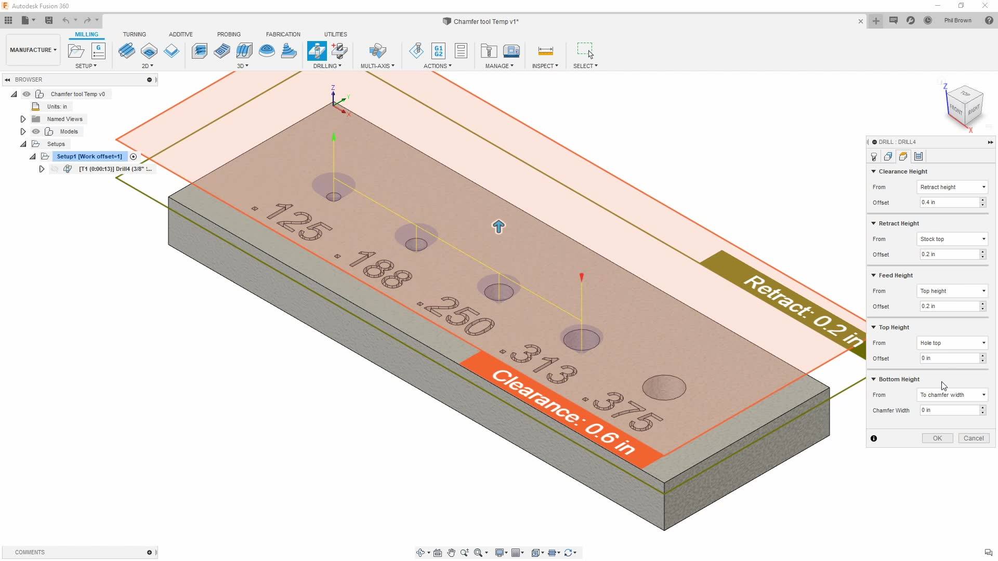Screen dimensions: 998x561
Task: Select the 3D Pocket Clearing tool
Action: (222, 50)
